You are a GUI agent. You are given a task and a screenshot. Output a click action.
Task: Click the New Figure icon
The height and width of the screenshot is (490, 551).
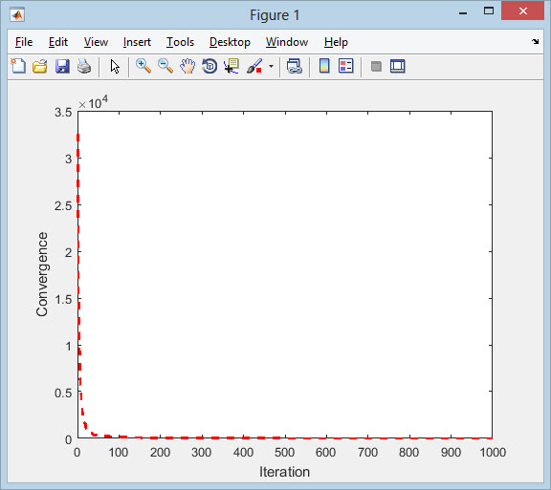click(x=18, y=66)
